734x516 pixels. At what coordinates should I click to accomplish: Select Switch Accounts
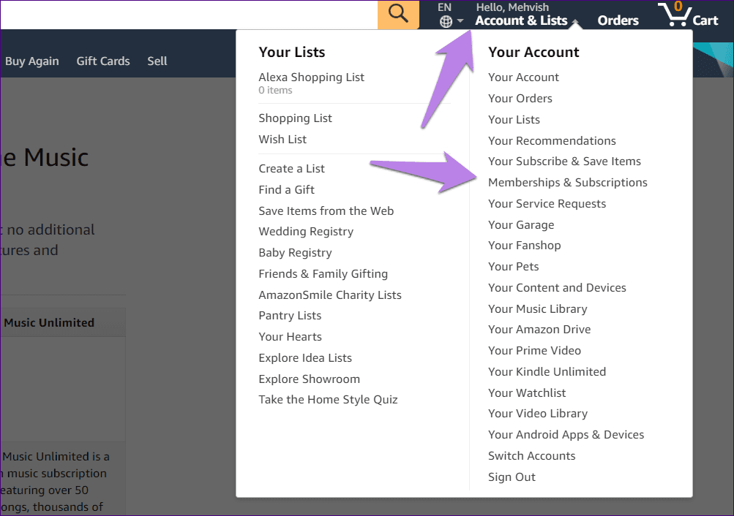click(x=532, y=456)
